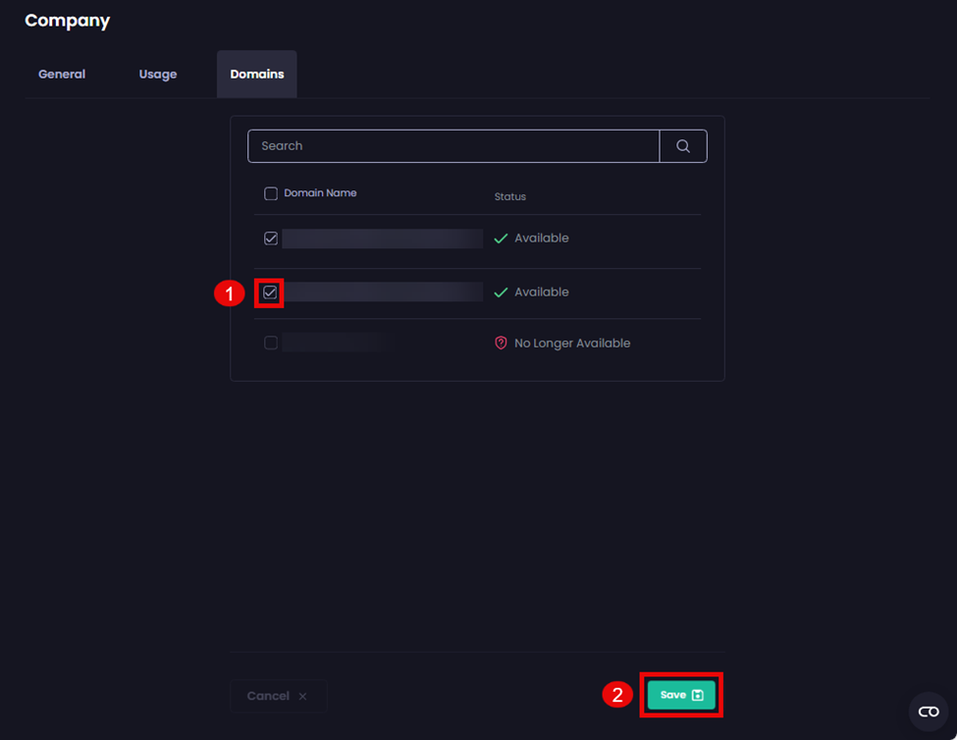Click the red callout badge numbered 1
Screen dimensions: 957x740
(x=231, y=292)
